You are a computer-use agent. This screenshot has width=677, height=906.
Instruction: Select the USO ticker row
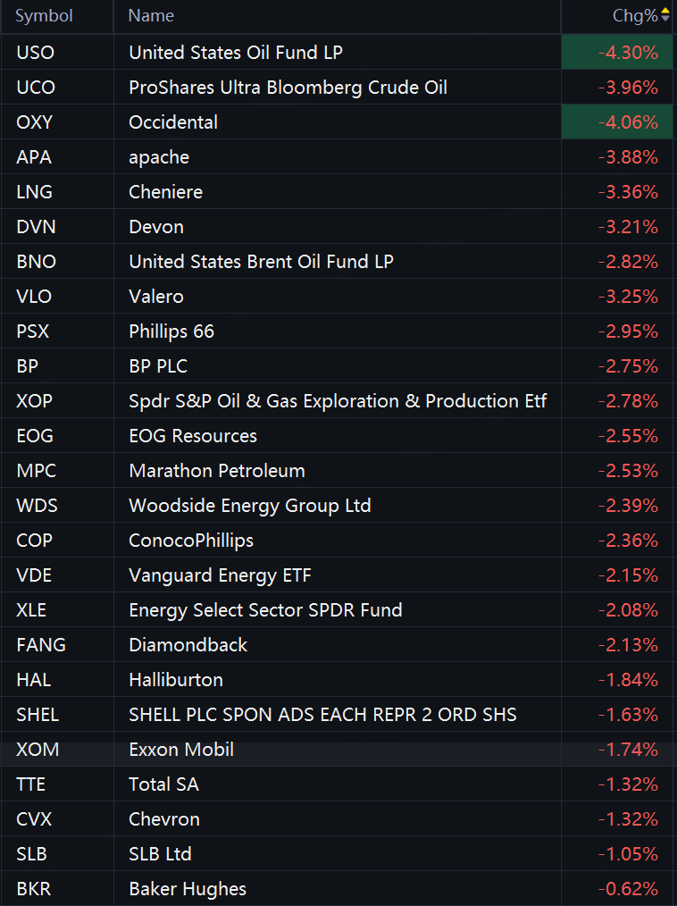pos(337,52)
